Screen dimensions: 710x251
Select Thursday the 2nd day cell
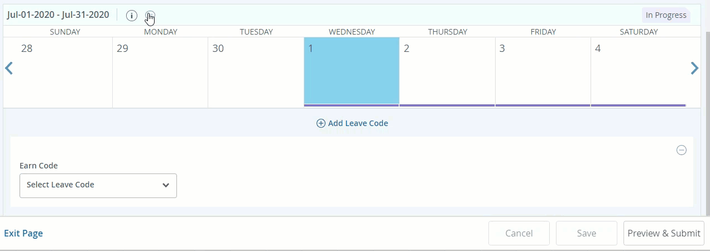[447, 71]
